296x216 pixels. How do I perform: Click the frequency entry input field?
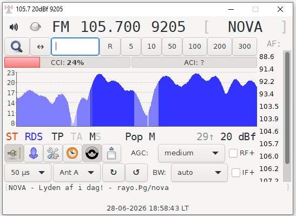coord(75,47)
